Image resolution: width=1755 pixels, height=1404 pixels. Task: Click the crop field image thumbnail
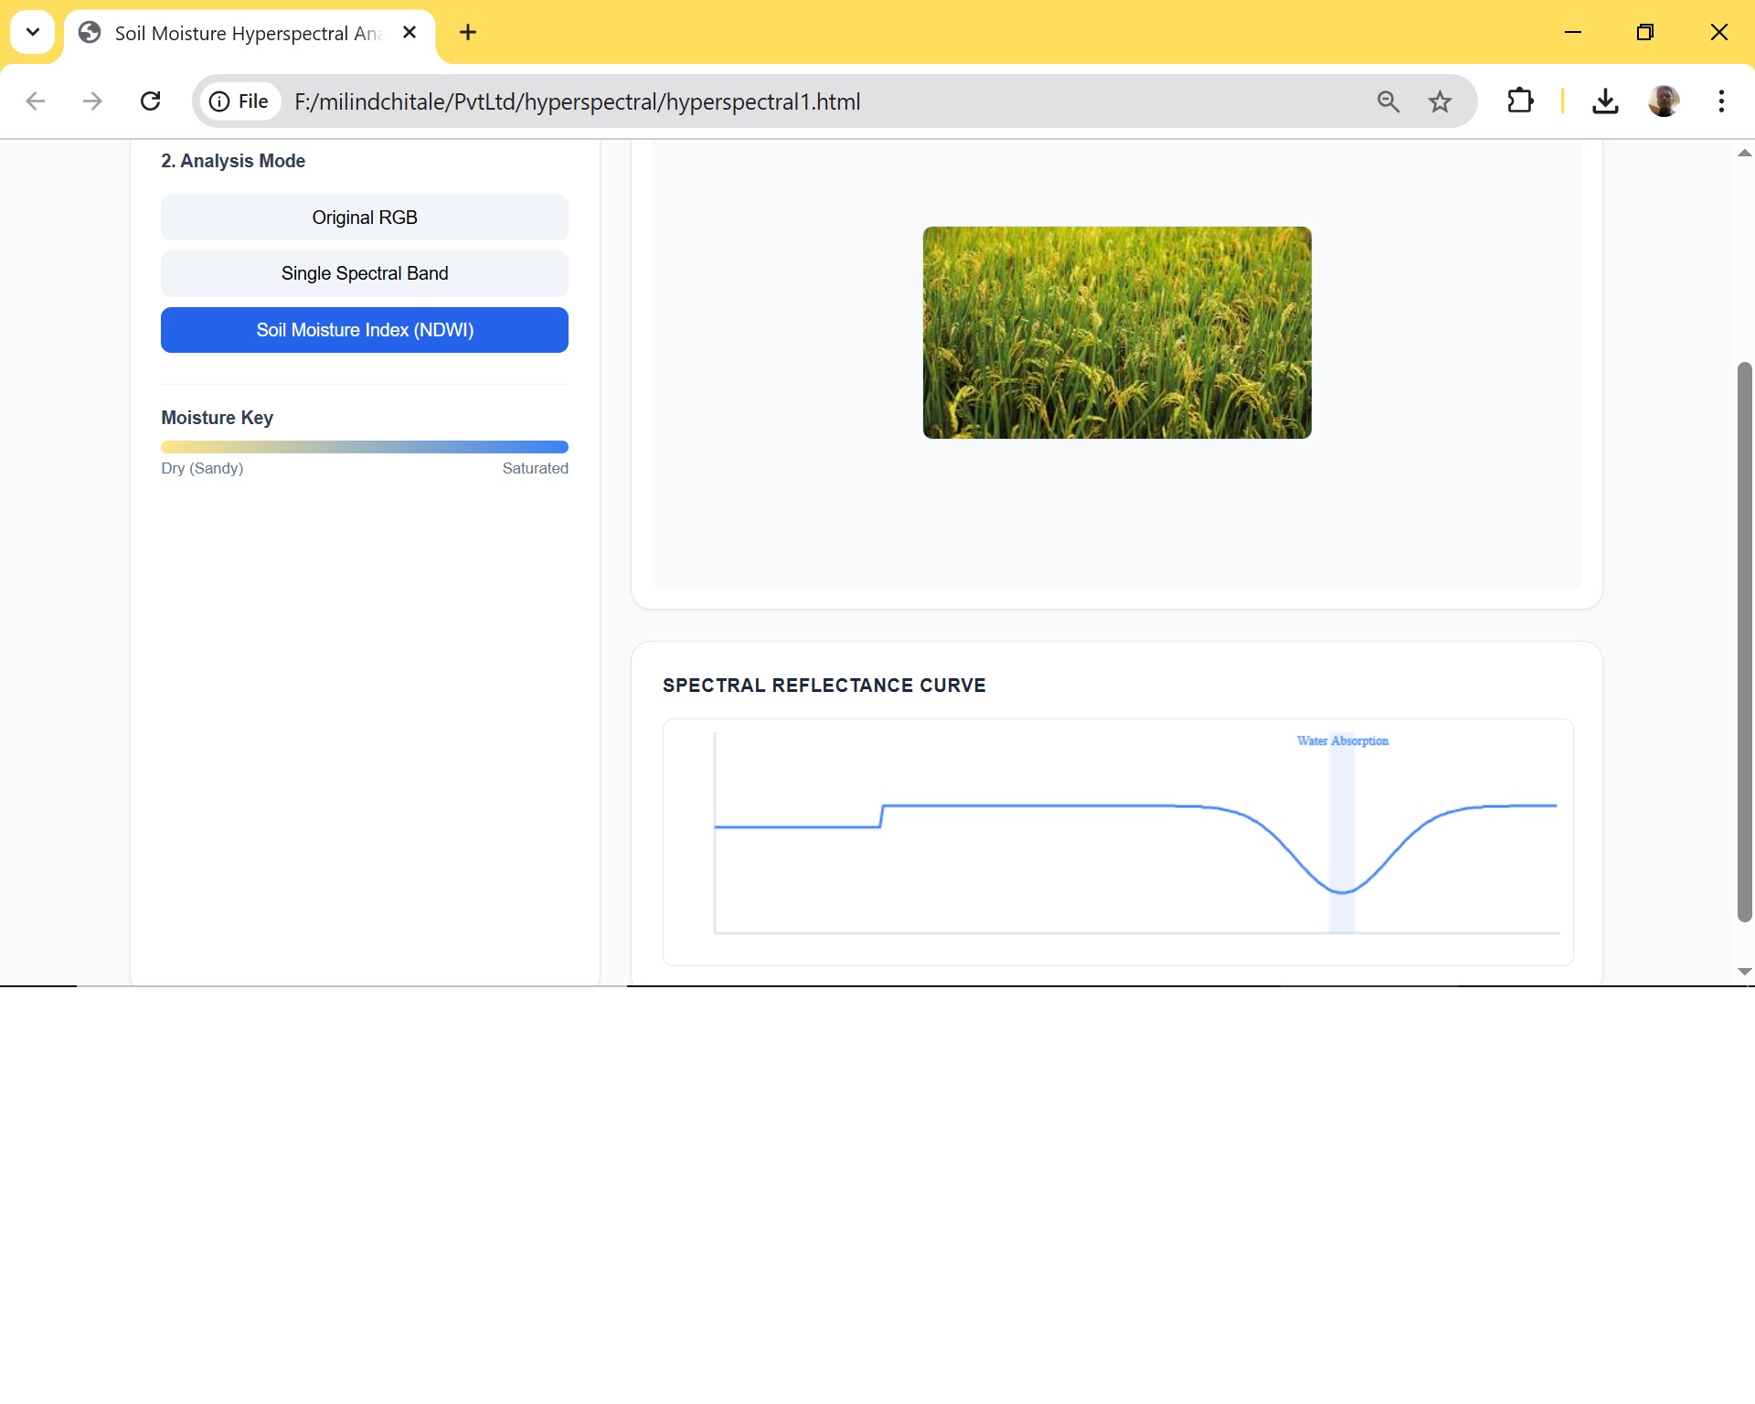(x=1116, y=332)
